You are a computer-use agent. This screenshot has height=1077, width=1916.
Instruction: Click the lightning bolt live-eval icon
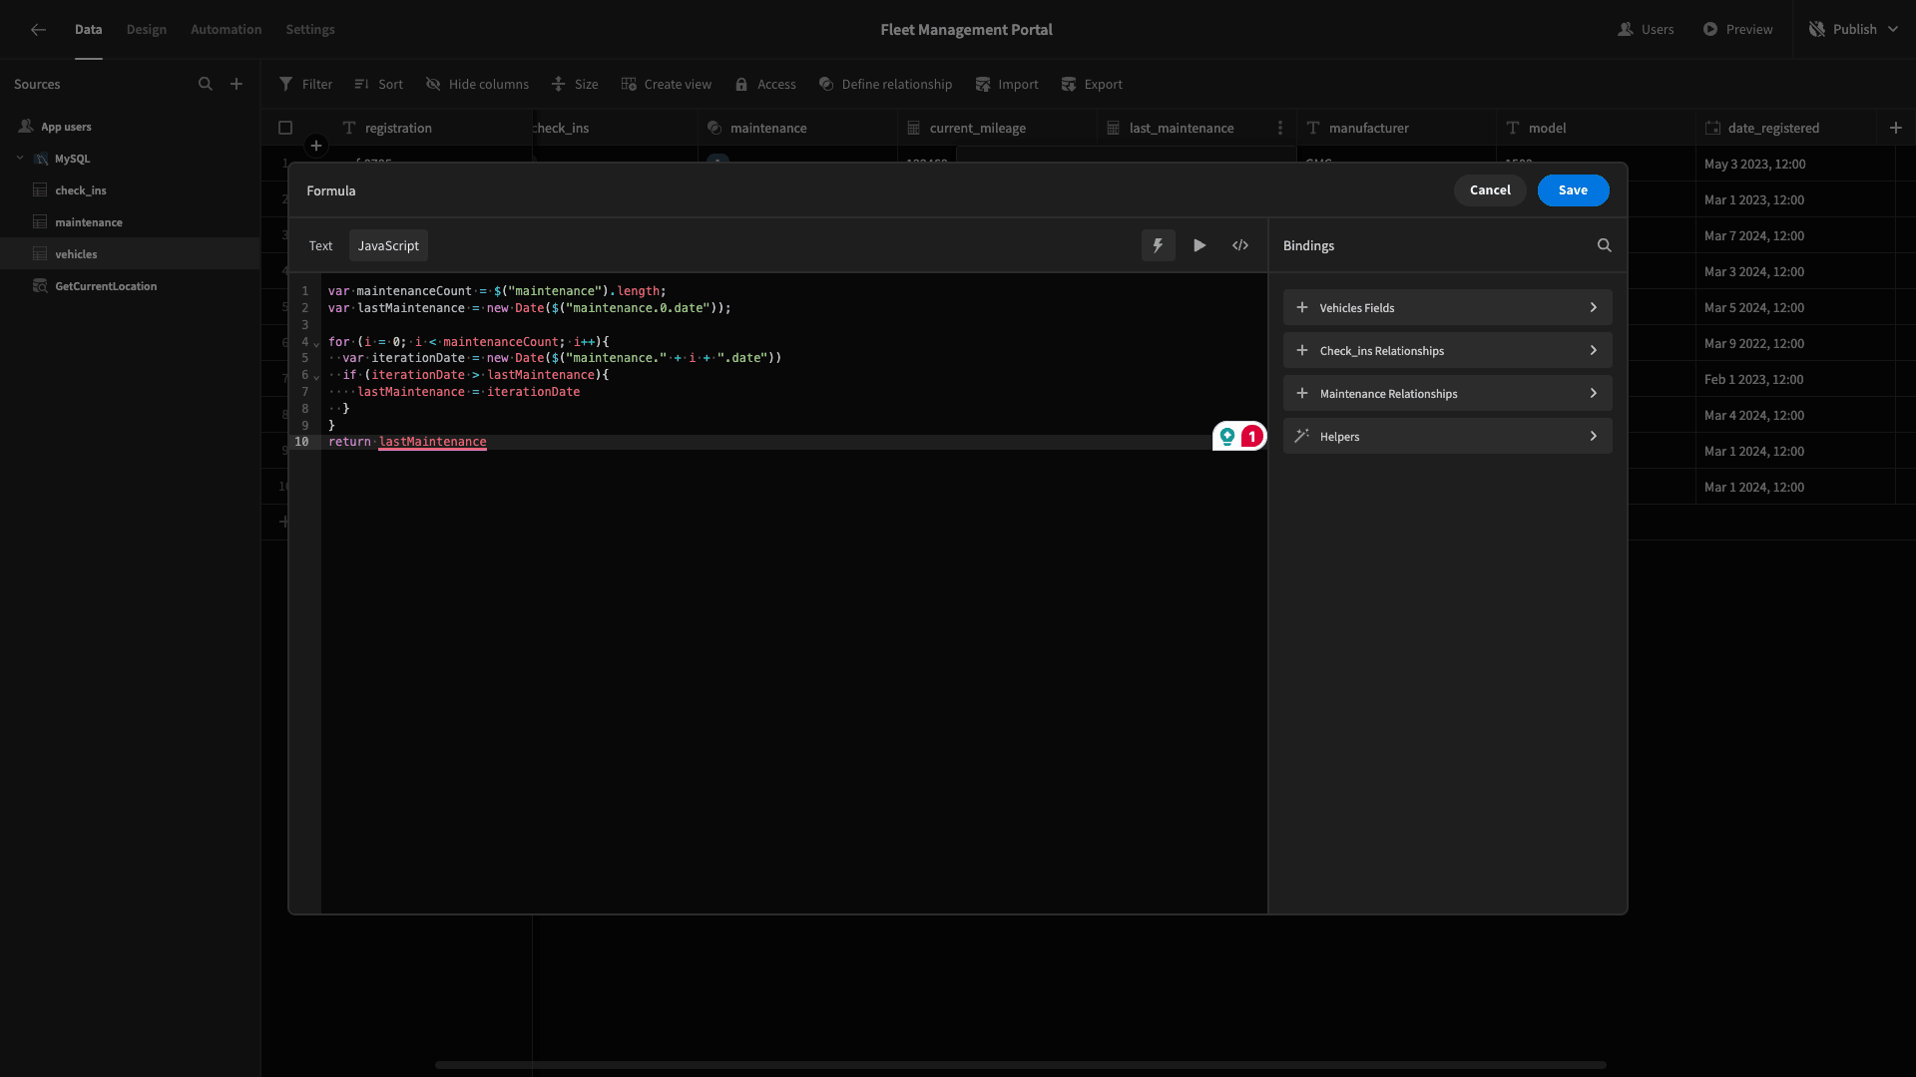[1158, 245]
